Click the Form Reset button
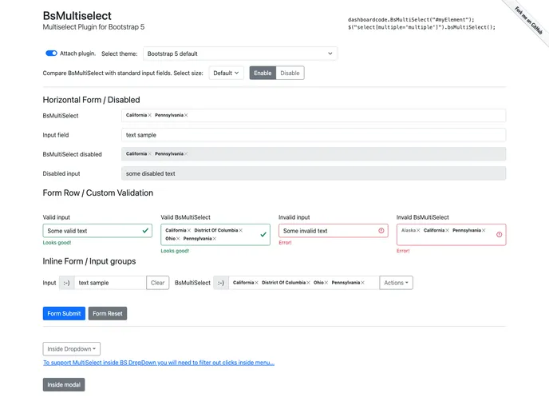 pos(108,313)
